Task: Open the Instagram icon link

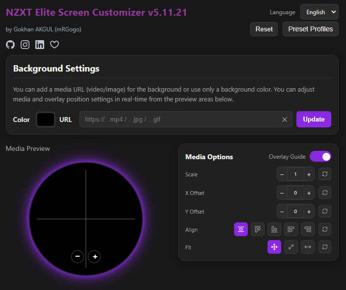Action: coord(25,45)
